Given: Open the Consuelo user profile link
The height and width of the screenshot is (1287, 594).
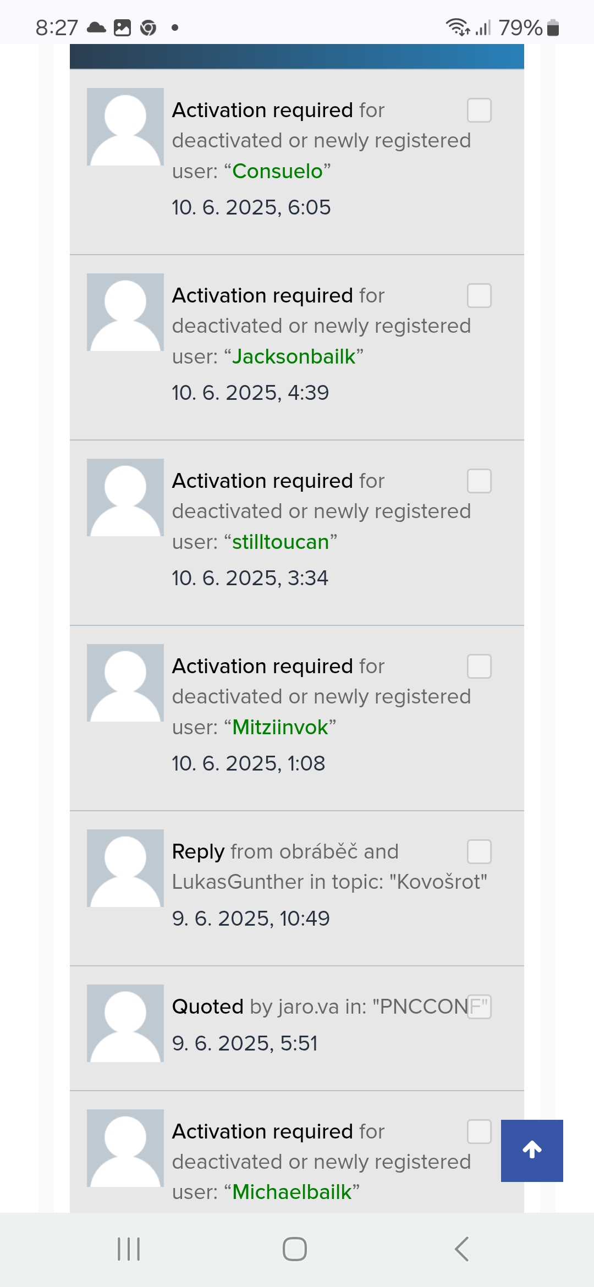Looking at the screenshot, I should [277, 172].
